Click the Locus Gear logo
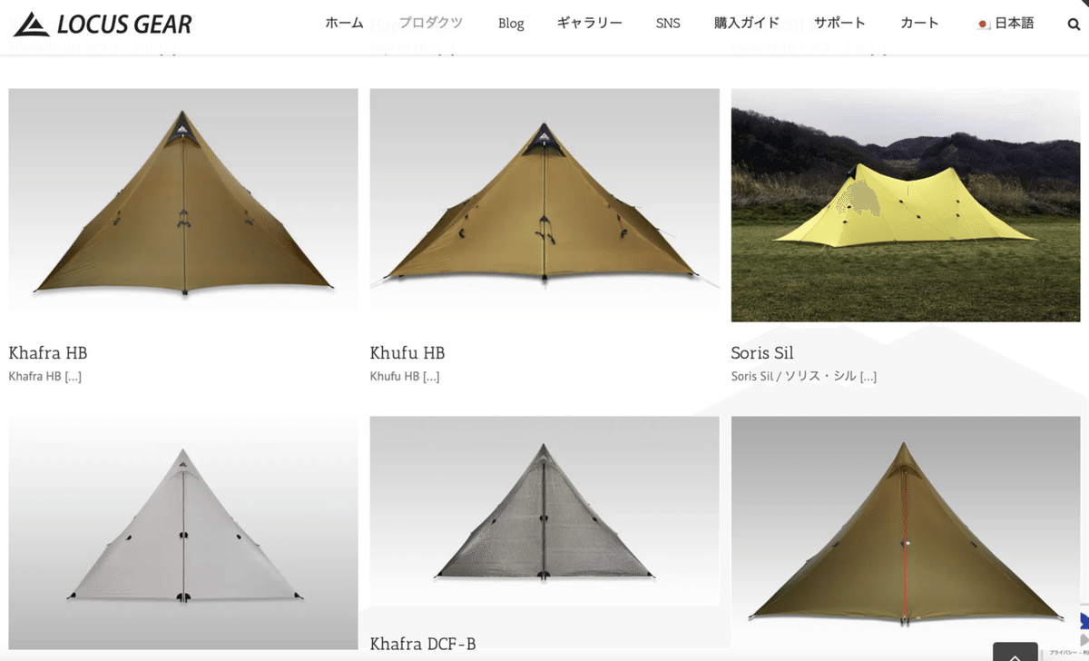The image size is (1089, 661). pyautogui.click(x=103, y=24)
